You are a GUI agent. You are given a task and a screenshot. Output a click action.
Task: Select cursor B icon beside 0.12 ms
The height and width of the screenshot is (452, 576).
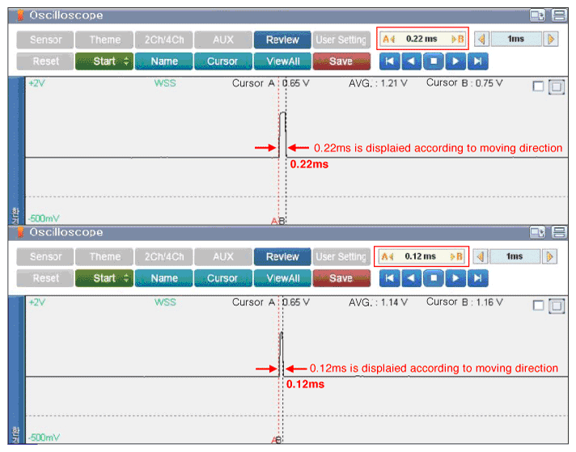[456, 256]
